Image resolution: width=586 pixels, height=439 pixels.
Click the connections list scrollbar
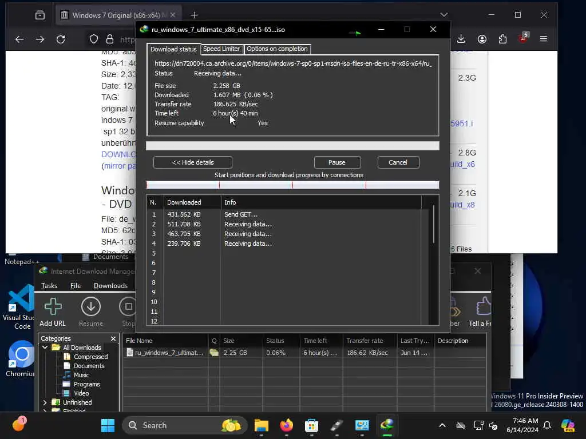(434, 224)
